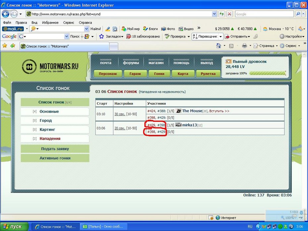Click the Персонаж button
This screenshot has width=308, height=231.
pyautogui.click(x=108, y=74)
